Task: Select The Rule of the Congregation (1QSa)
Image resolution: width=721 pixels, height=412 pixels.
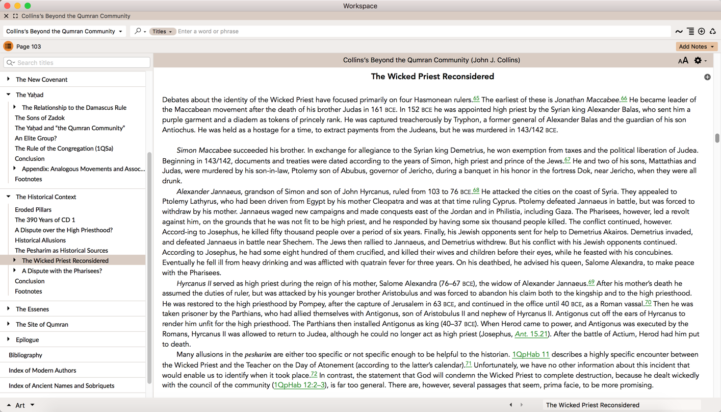Action: point(64,149)
